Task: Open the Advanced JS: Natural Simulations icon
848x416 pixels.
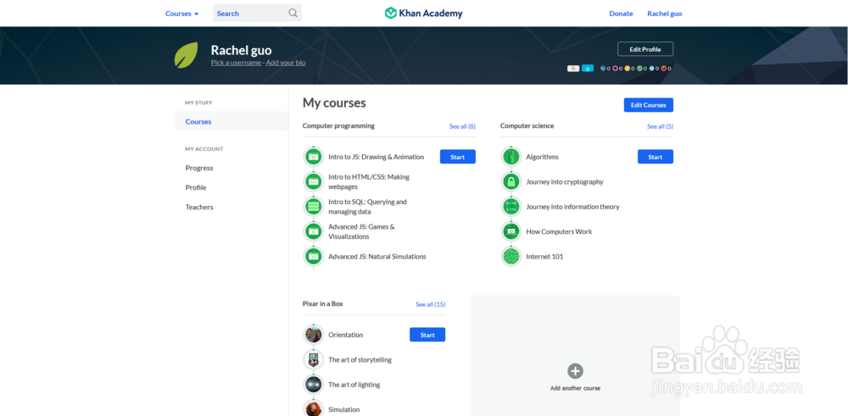Action: click(313, 257)
